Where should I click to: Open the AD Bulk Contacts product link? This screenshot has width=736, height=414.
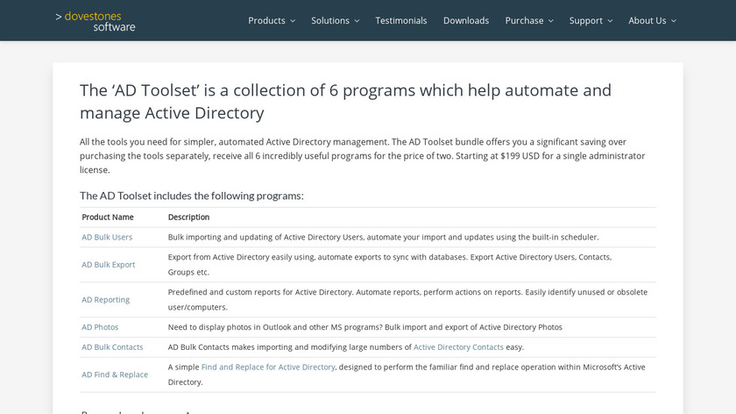tap(112, 347)
